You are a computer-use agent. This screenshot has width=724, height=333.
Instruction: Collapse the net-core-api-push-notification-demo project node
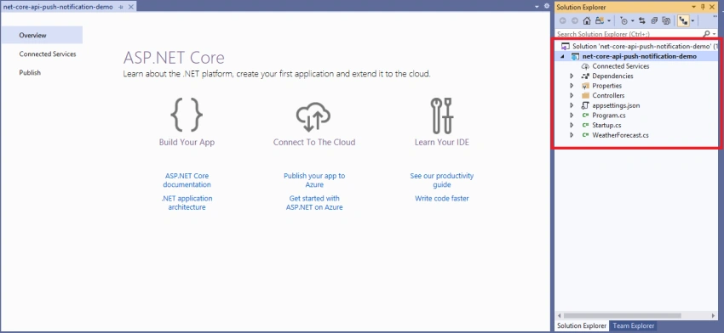click(x=562, y=57)
